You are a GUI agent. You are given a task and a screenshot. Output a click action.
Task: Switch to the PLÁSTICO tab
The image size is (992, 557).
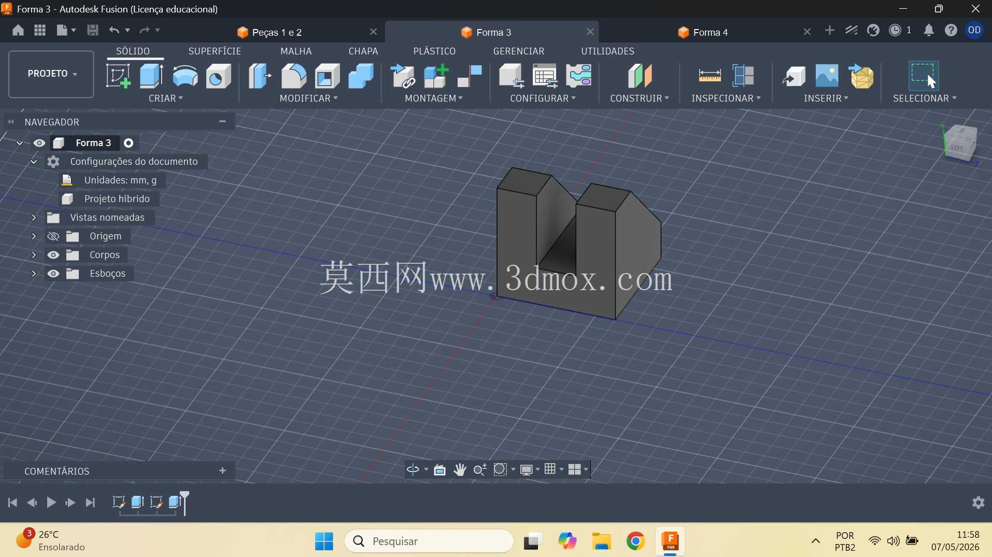434,51
